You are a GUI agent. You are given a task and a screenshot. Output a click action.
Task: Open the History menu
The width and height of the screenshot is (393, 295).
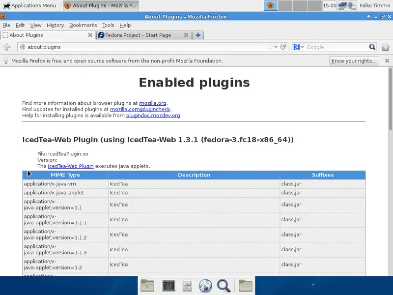click(x=56, y=25)
